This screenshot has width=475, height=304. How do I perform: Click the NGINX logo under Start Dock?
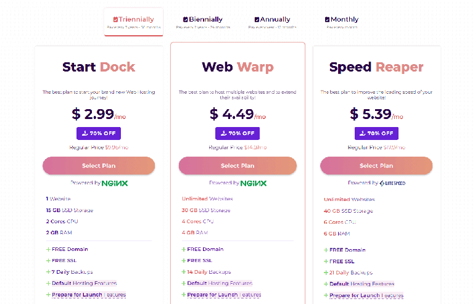click(x=115, y=183)
